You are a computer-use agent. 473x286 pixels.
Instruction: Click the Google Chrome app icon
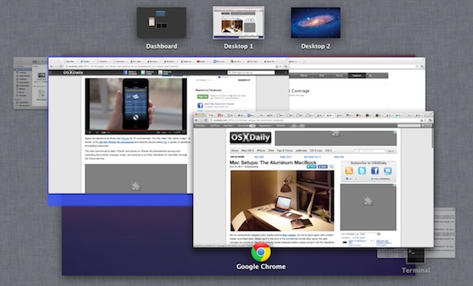pos(261,252)
